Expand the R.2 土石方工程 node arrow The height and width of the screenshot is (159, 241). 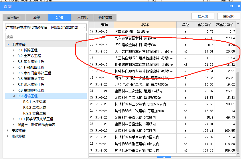click(x=13, y=56)
